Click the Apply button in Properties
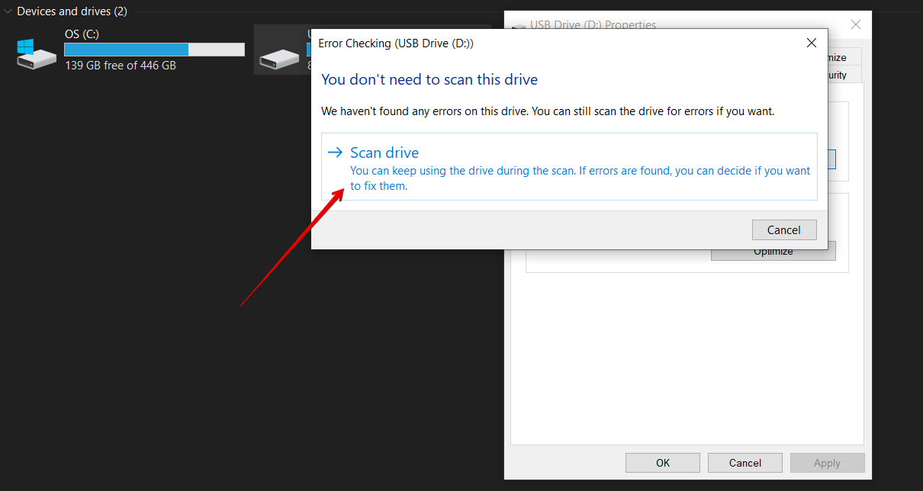Image resolution: width=923 pixels, height=491 pixels. [827, 463]
